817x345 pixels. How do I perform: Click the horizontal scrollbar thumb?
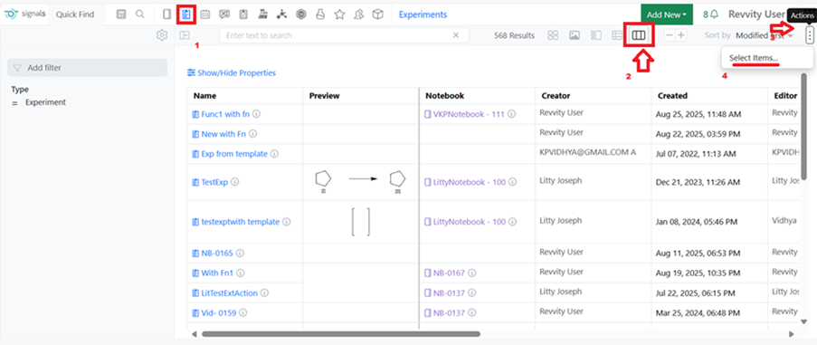(341, 333)
